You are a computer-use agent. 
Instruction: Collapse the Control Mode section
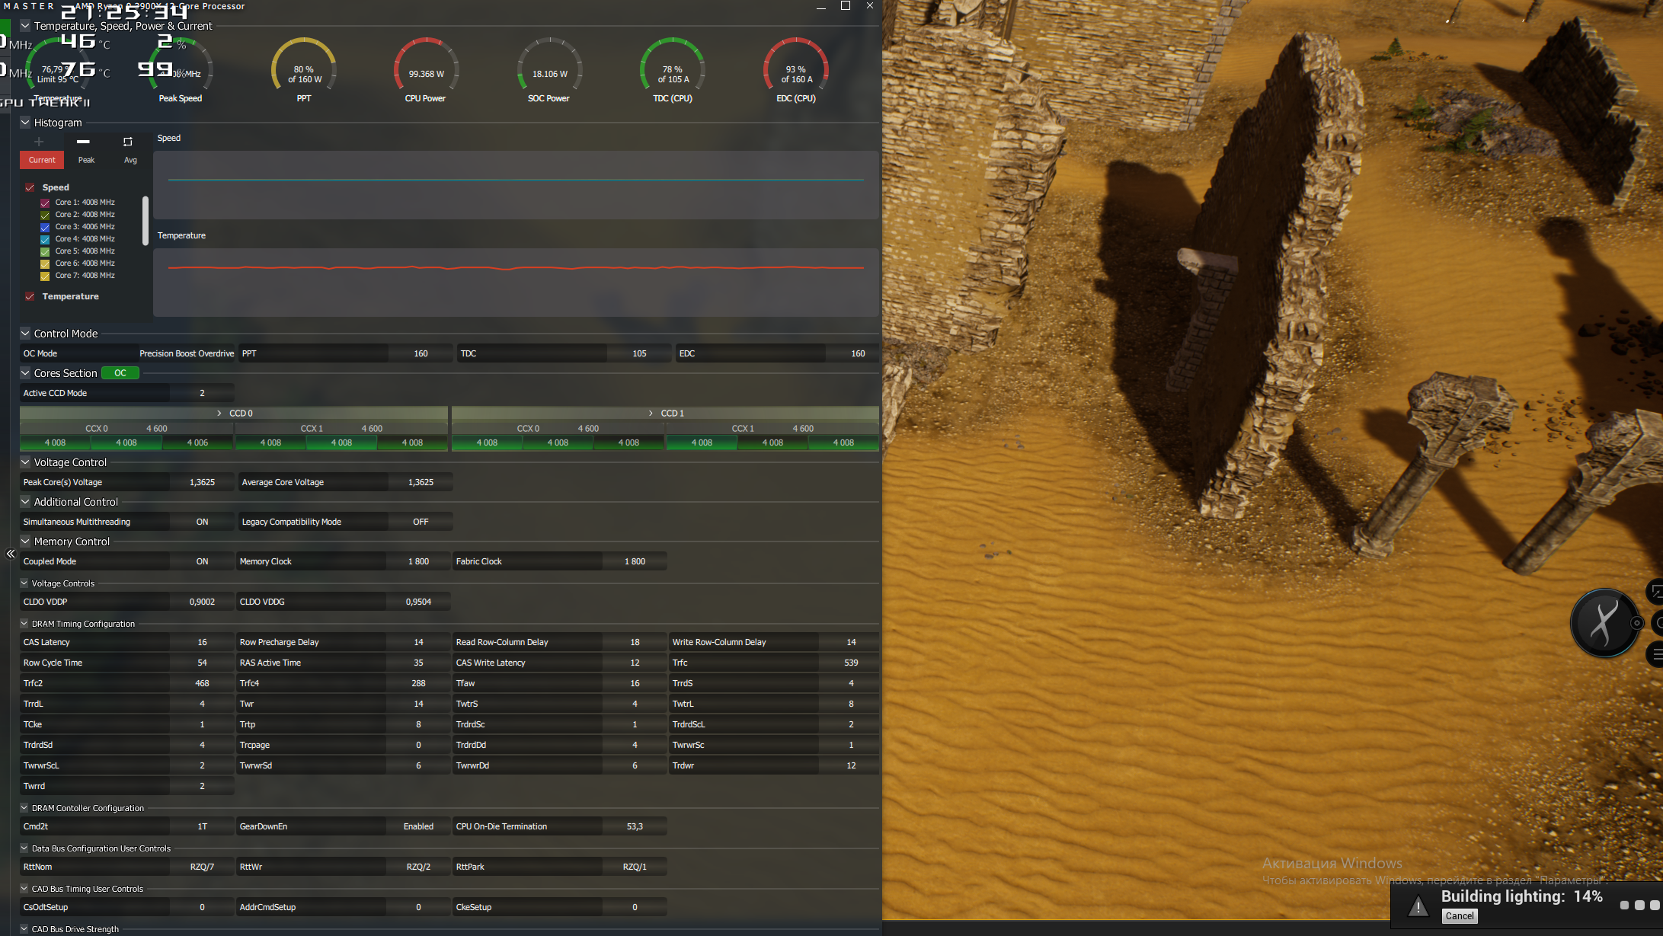coord(25,334)
